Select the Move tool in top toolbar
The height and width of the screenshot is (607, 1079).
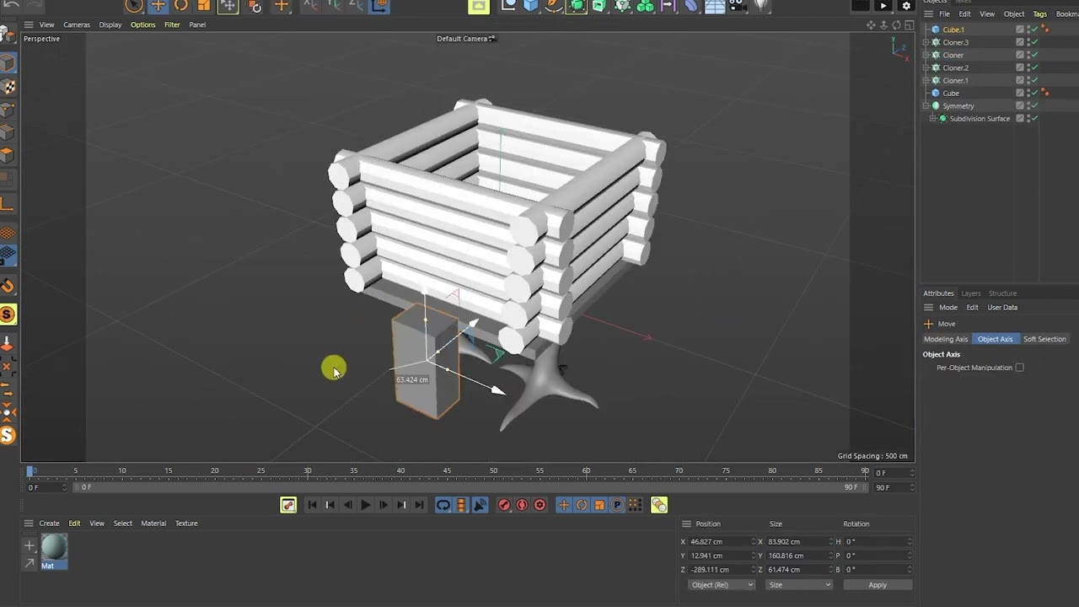(x=158, y=5)
